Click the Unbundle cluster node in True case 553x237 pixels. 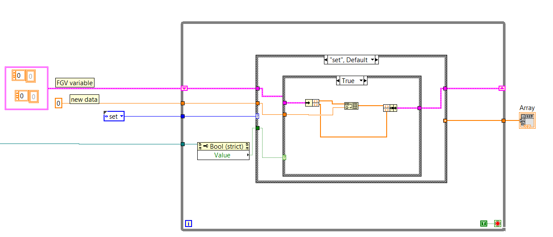[312, 103]
